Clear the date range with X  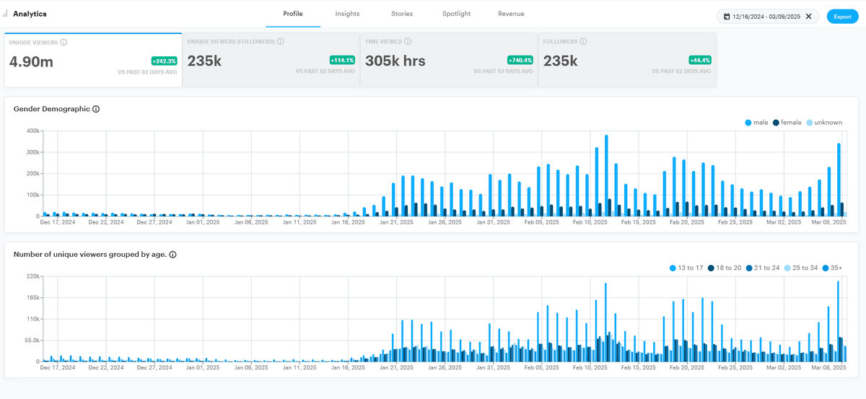tap(808, 16)
